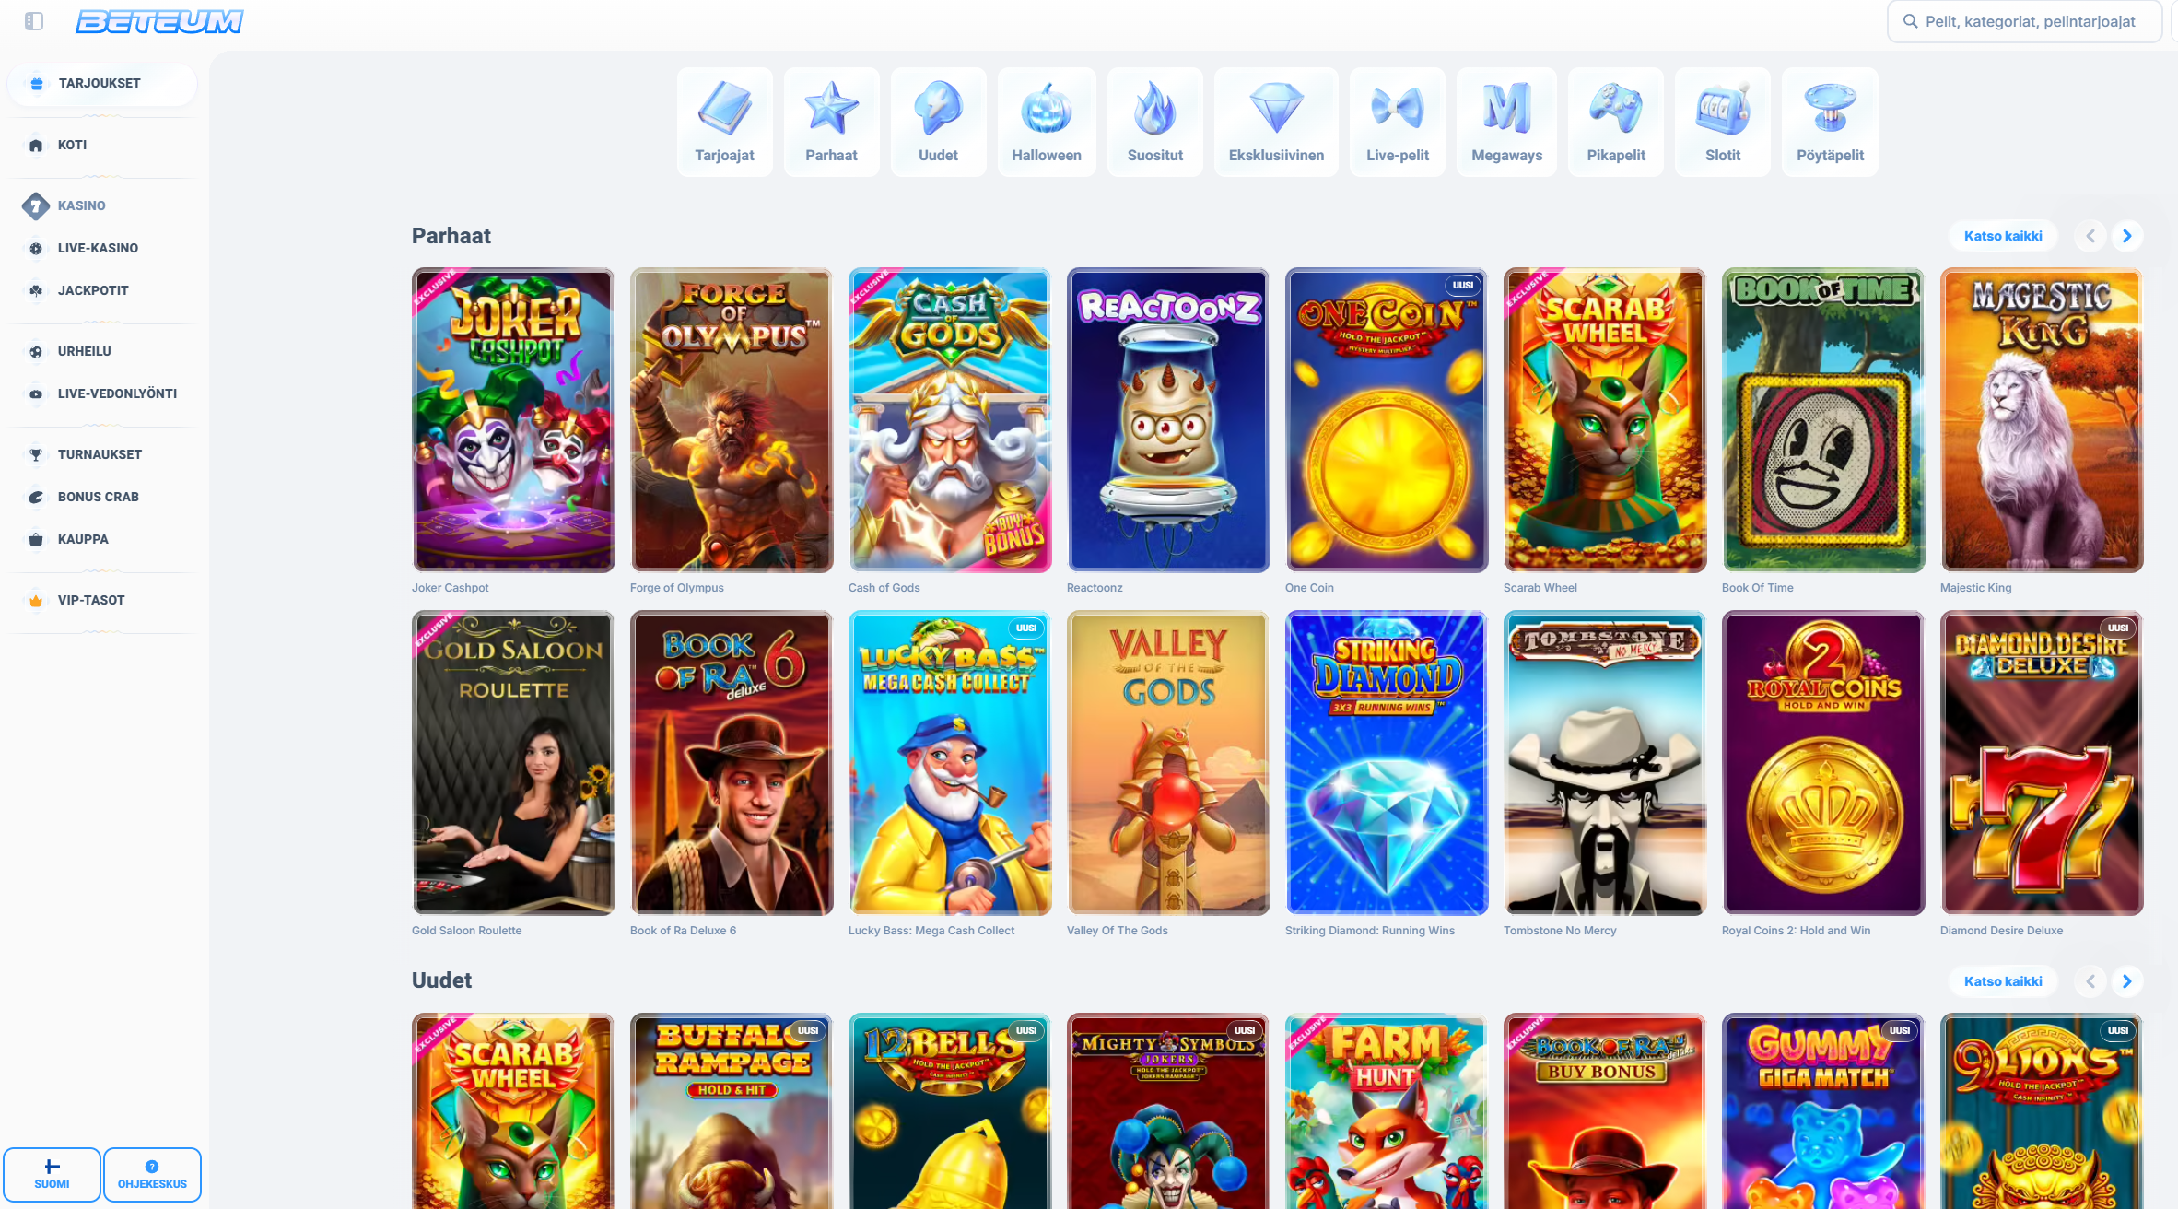The height and width of the screenshot is (1209, 2178).
Task: Choose the Slotit slot machine category
Action: click(1723, 122)
